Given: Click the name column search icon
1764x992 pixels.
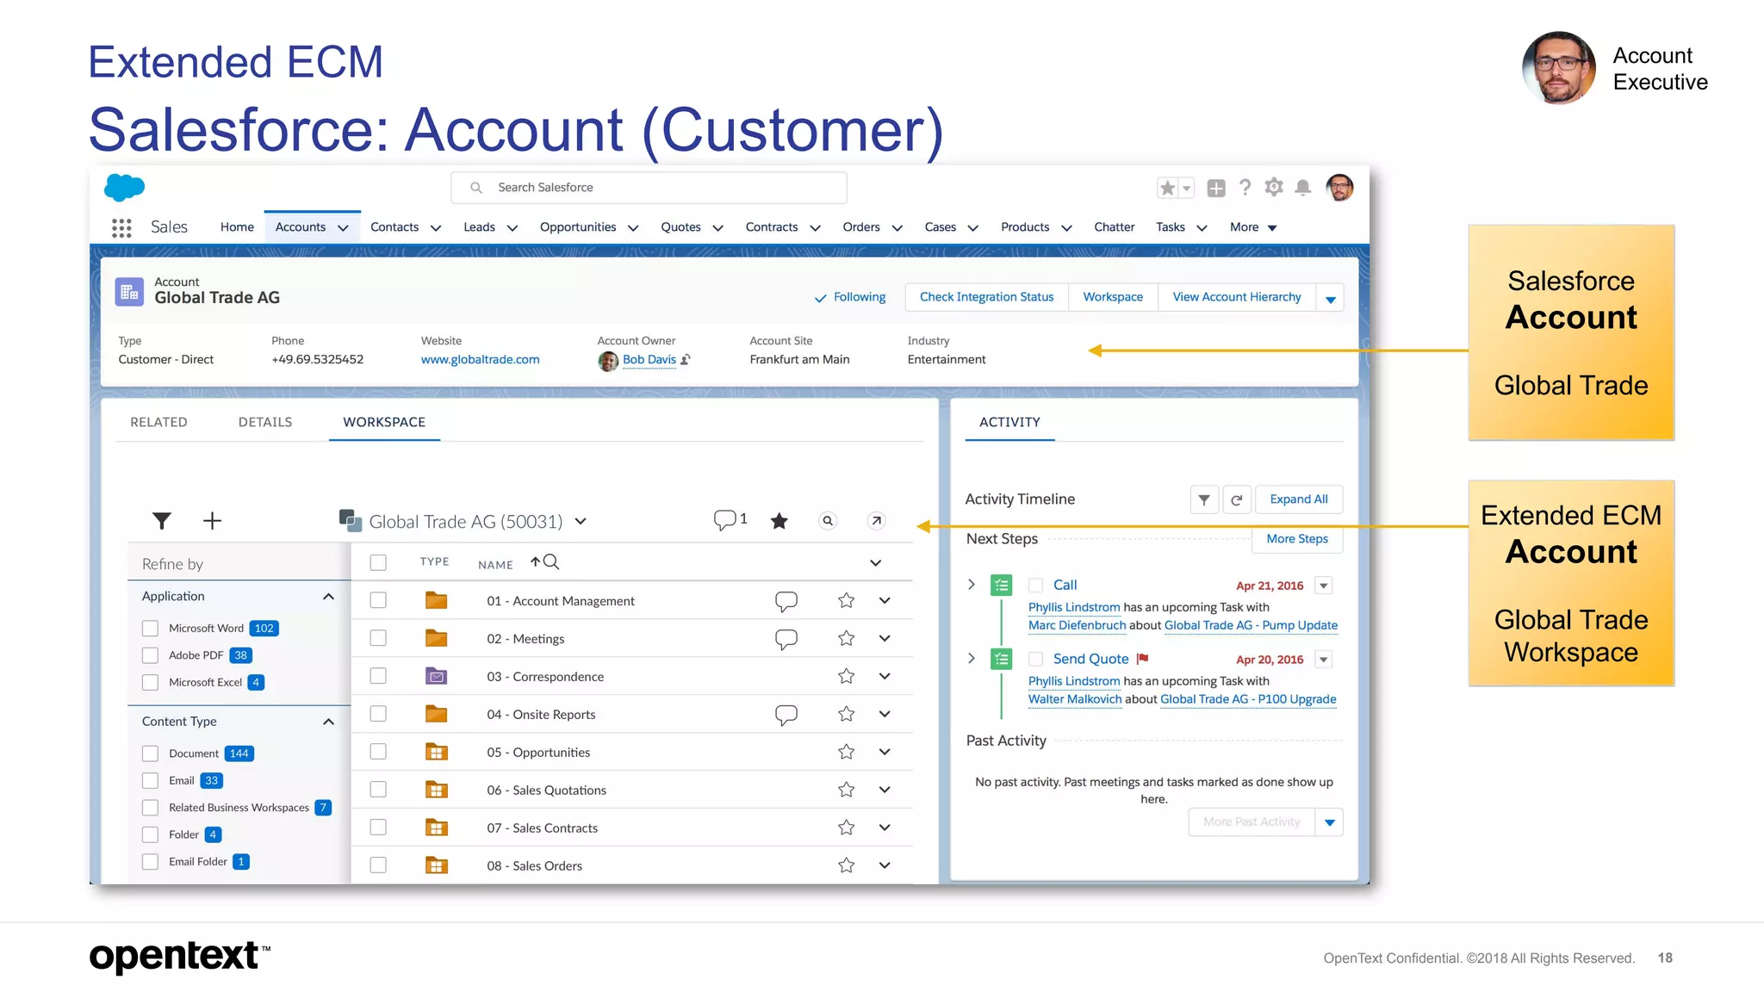Looking at the screenshot, I should coord(551,562).
